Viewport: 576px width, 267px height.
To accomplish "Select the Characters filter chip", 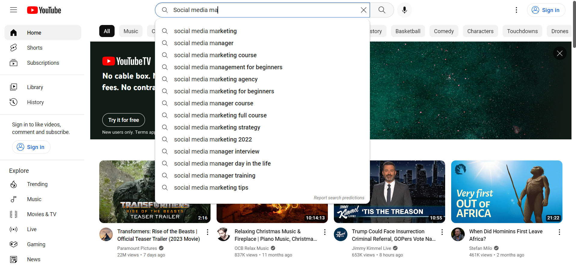I will [480, 31].
